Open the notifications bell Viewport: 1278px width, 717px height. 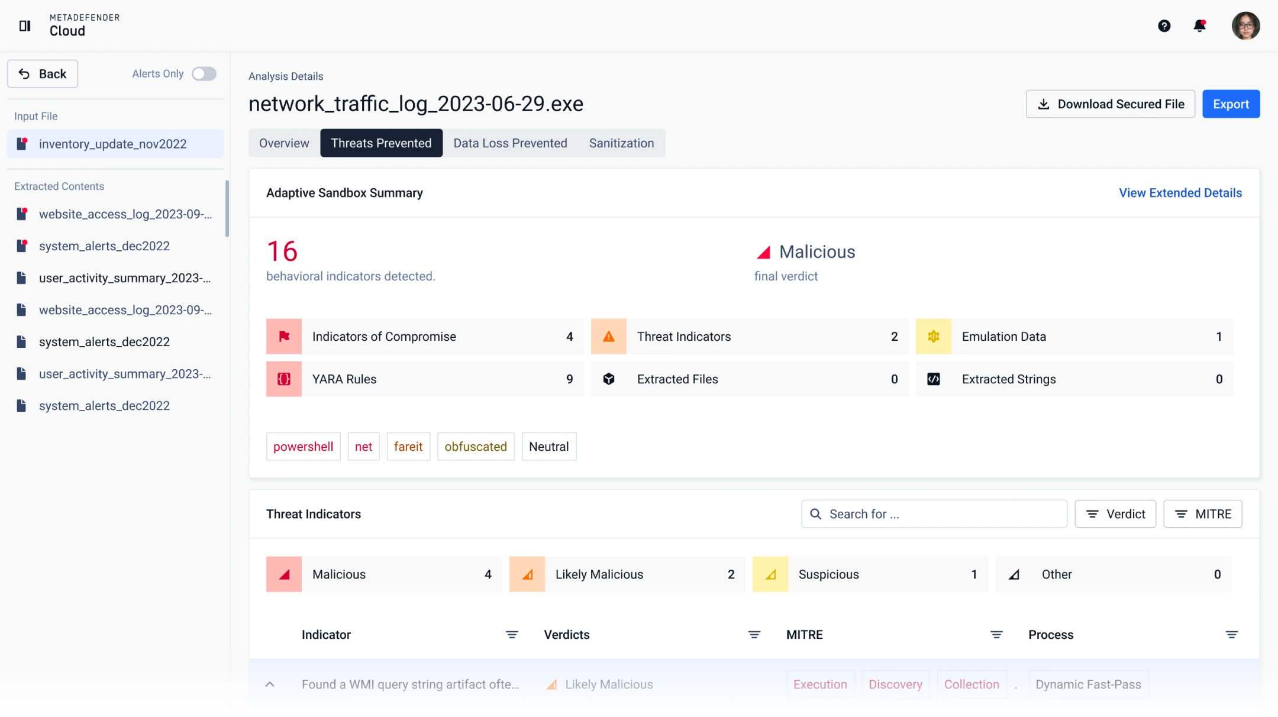click(x=1199, y=25)
